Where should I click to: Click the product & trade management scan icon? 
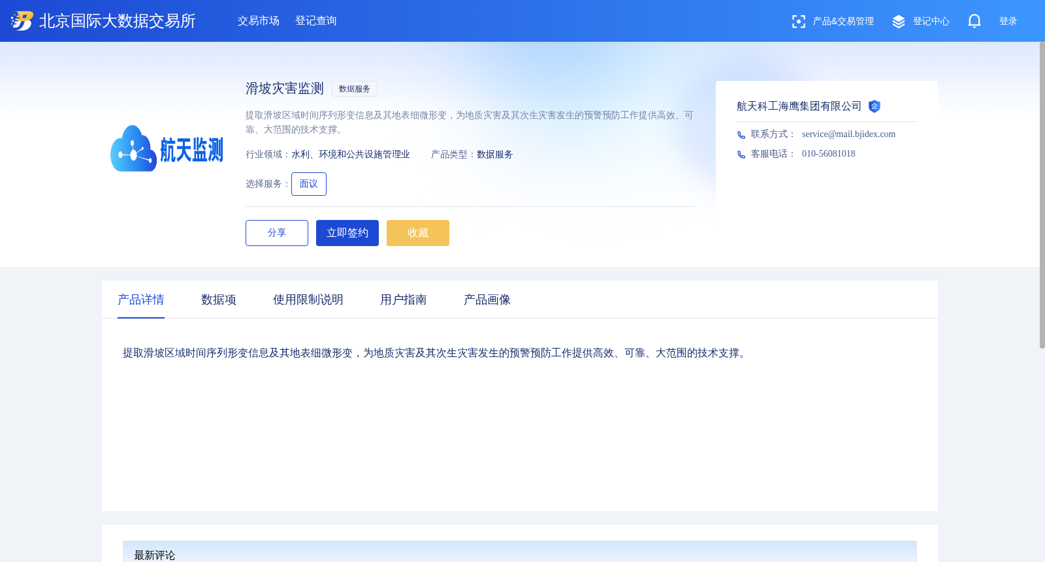[798, 22]
